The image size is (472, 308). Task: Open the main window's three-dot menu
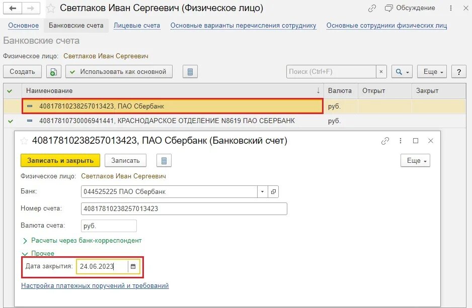click(x=451, y=8)
